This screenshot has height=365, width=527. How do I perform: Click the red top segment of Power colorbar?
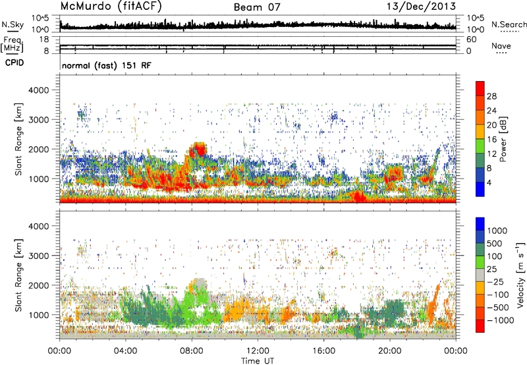[x=480, y=88]
